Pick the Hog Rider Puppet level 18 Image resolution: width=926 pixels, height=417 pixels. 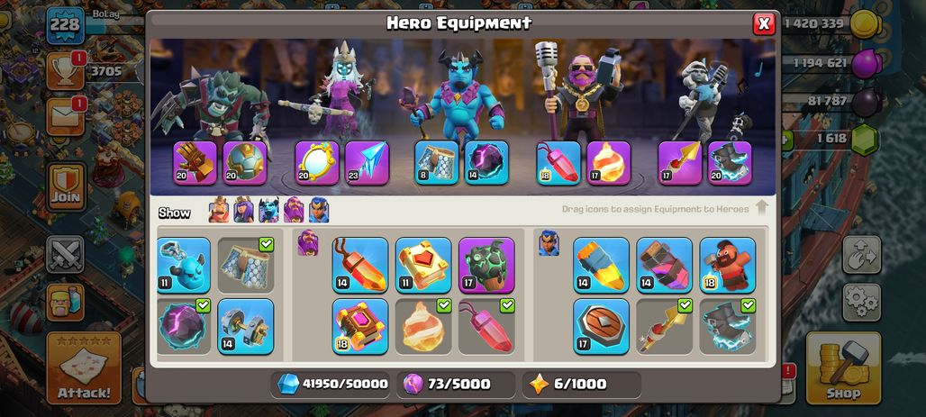tap(728, 265)
